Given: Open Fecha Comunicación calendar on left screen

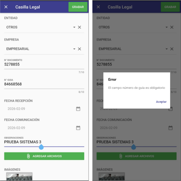Looking at the screenshot, I should coord(78,128).
